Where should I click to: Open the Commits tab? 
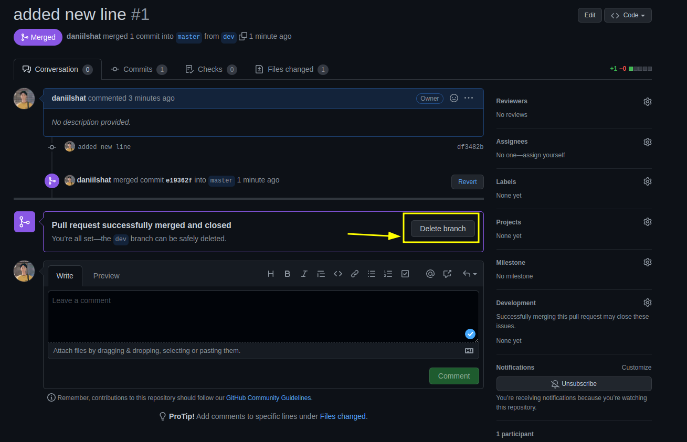pyautogui.click(x=139, y=69)
